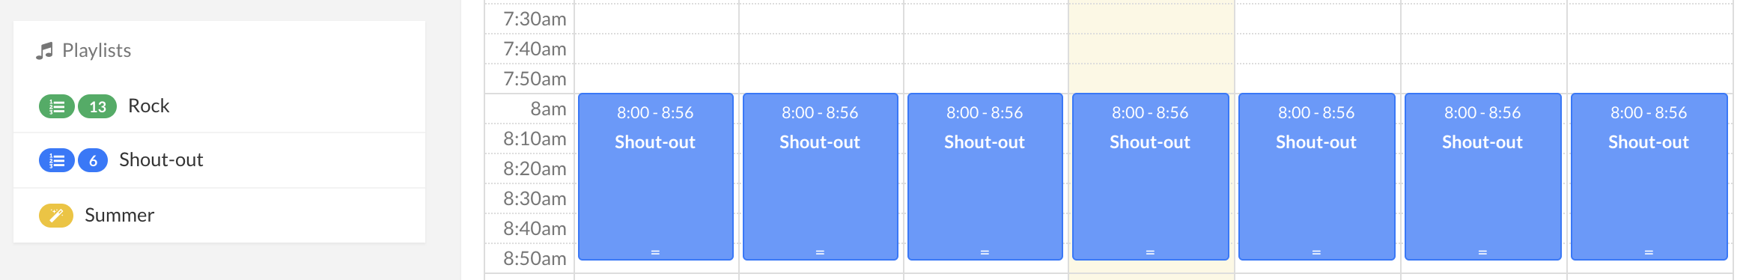
Task: Click resize handle of the leftmost Shout-out event
Action: pyautogui.click(x=655, y=253)
